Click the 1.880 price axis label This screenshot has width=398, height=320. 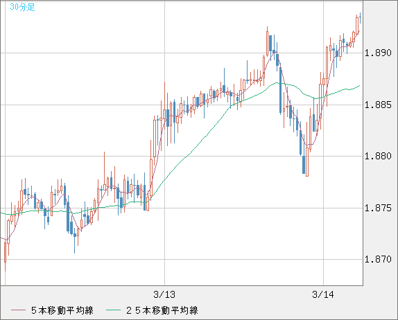378,157
